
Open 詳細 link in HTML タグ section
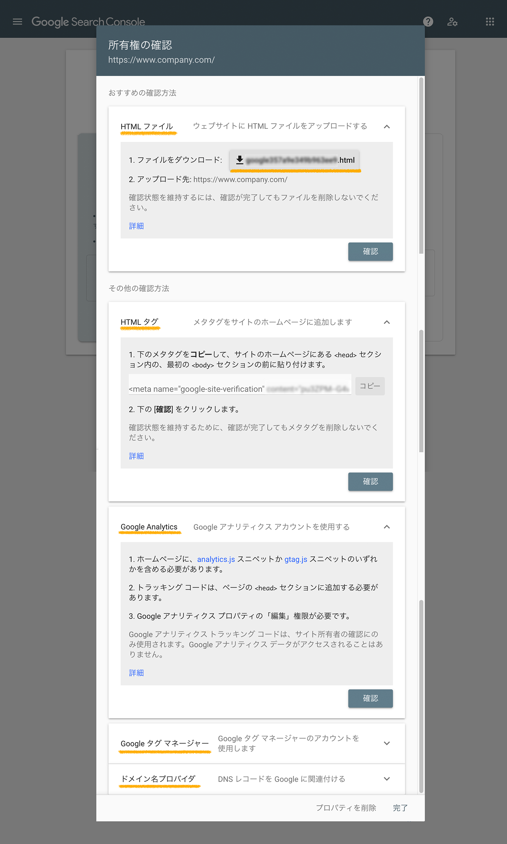[x=136, y=456]
